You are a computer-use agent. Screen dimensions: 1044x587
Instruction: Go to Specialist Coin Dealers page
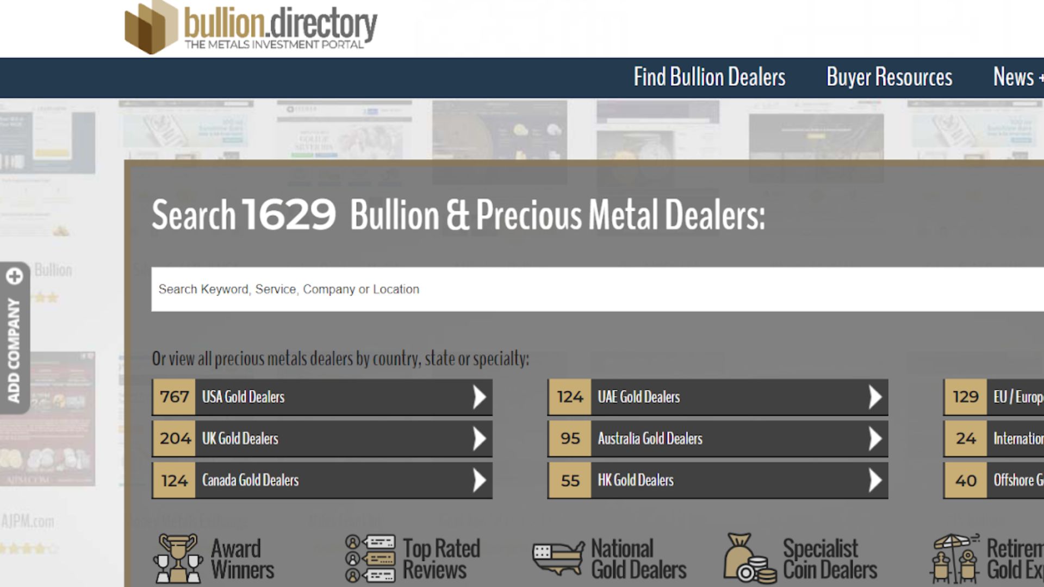tap(830, 559)
